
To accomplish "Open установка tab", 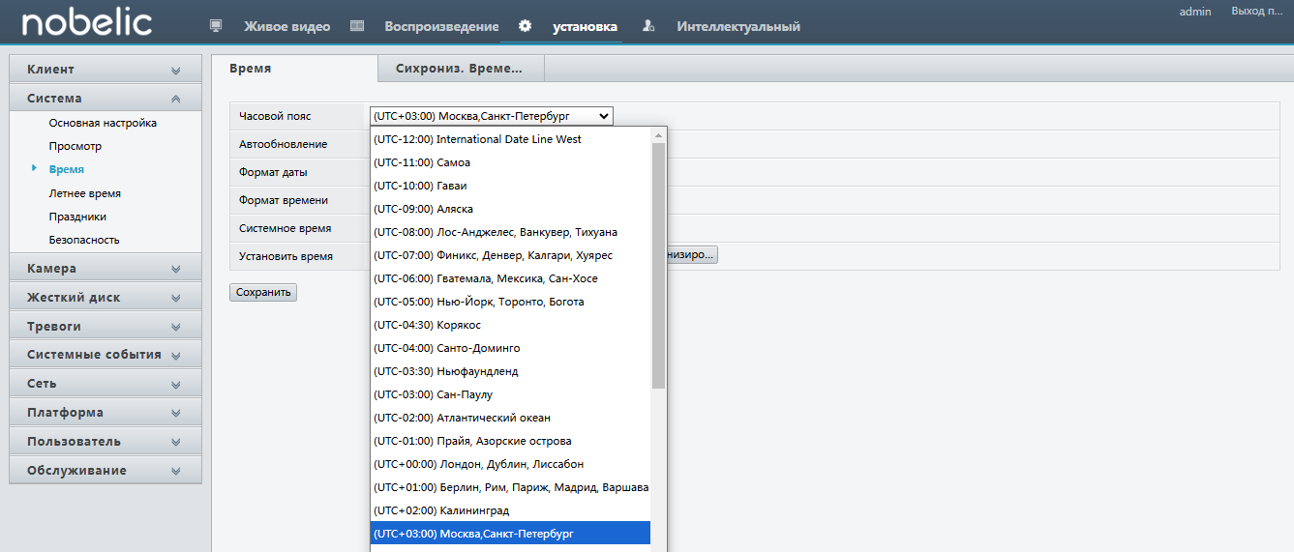I will click(x=585, y=26).
